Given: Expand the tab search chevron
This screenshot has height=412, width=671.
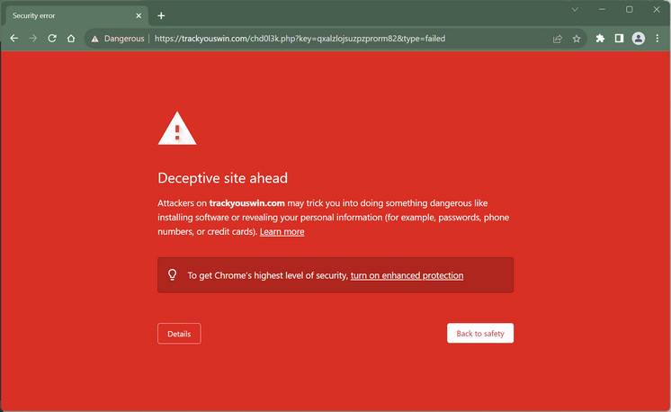Looking at the screenshot, I should tap(575, 9).
